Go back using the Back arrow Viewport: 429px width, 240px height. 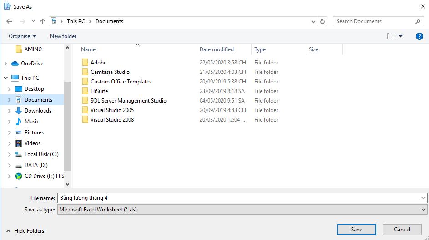point(9,21)
